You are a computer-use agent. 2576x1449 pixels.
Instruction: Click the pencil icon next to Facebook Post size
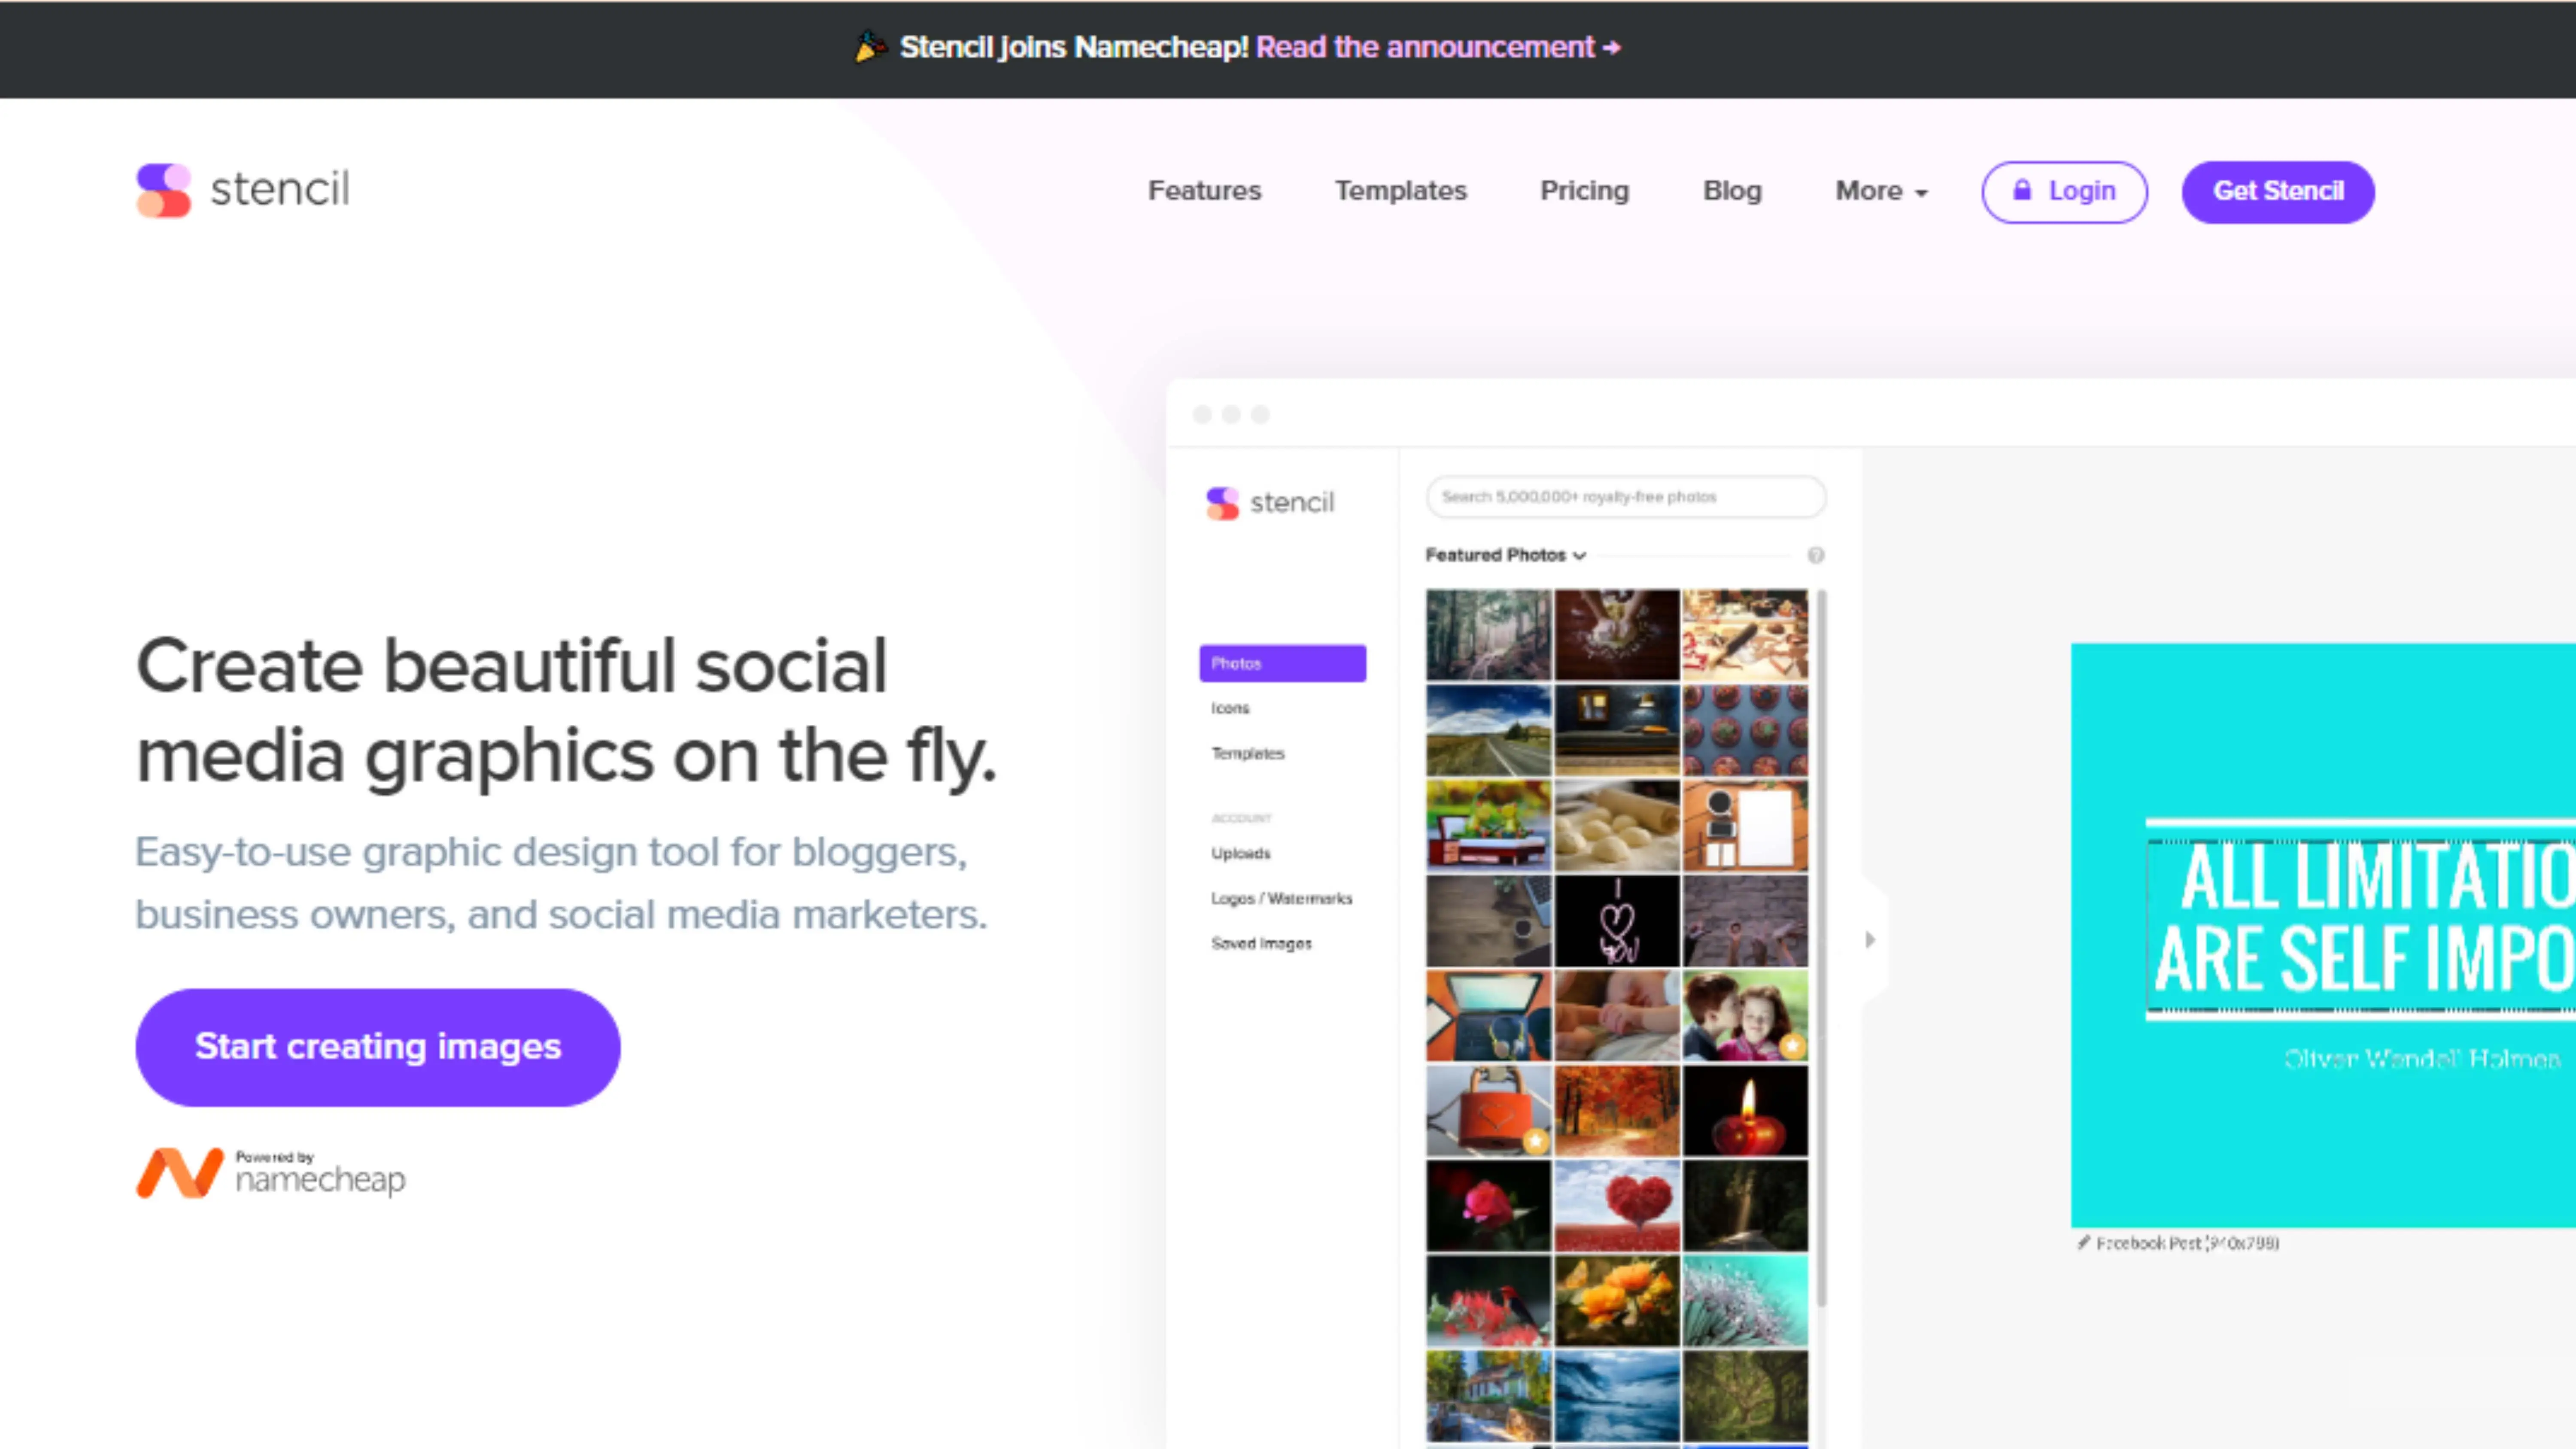click(2084, 1242)
